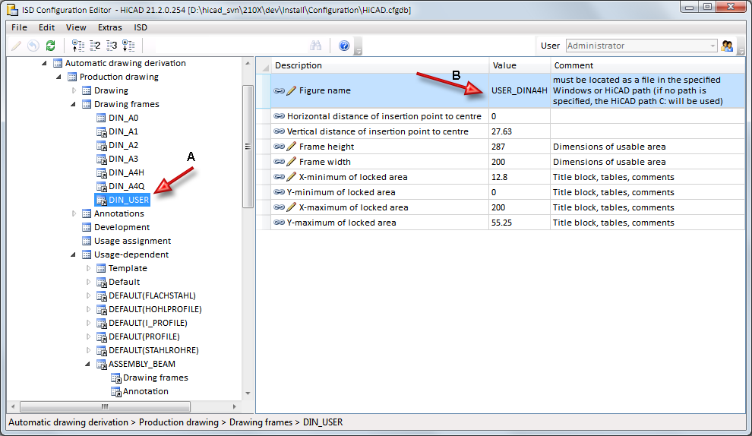
Task: Click the green Refresh icon in toolbar
Action: [x=50, y=46]
